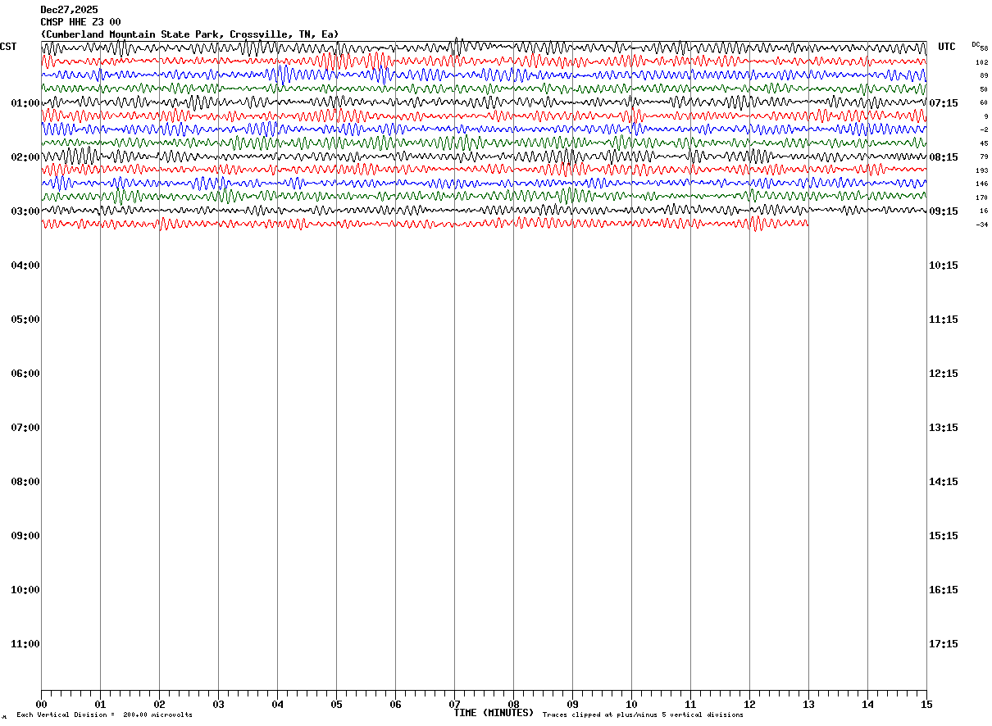Click the CST timezone label
The image size is (992, 726).
(8, 47)
